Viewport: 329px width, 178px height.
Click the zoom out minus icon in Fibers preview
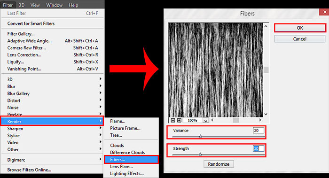pos(173,120)
